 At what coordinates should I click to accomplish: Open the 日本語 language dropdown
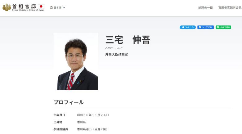point(57,7)
